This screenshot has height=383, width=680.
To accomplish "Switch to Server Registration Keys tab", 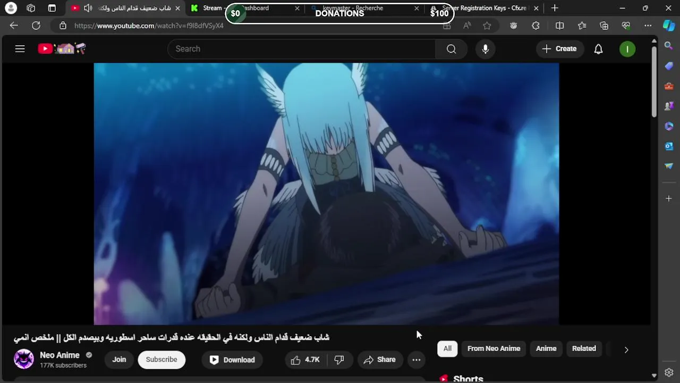I will coord(484,8).
